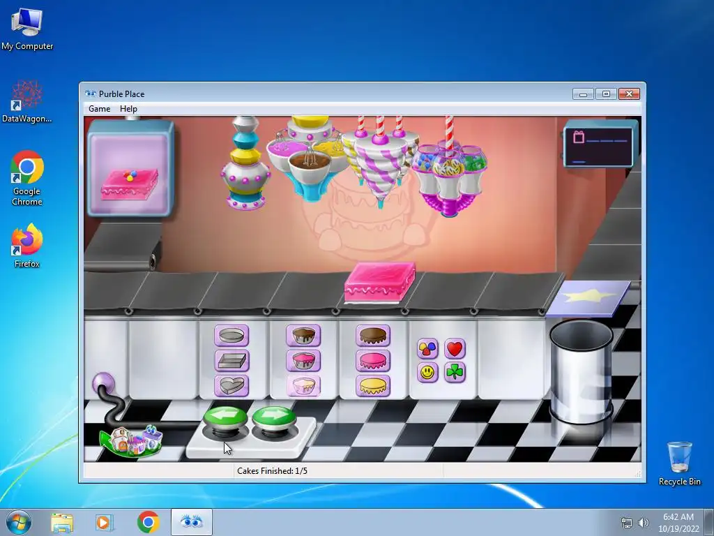This screenshot has width=714, height=536.
Task: Open the Help menu
Action: click(x=128, y=109)
